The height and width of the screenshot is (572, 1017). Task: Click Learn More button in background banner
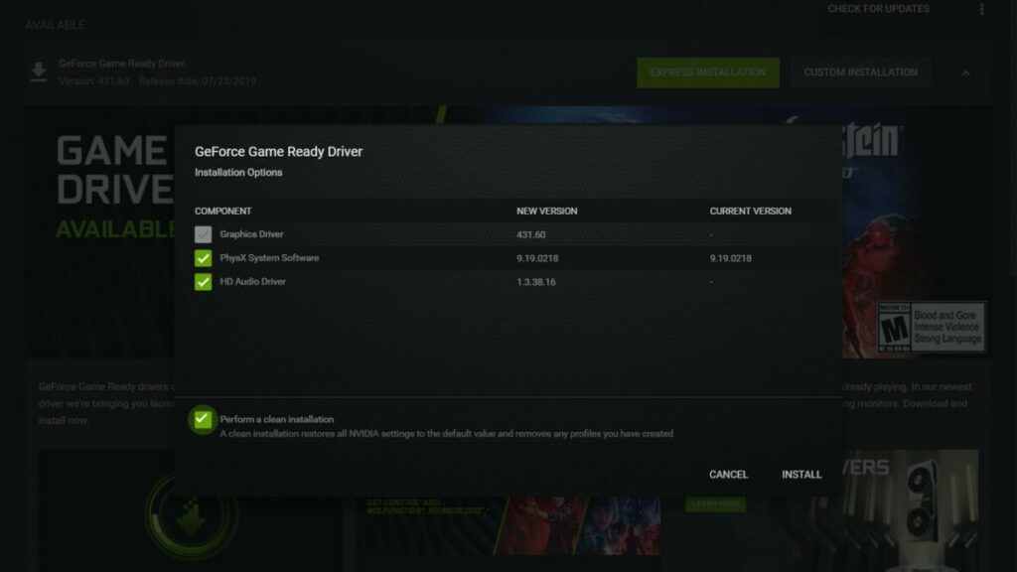coord(715,503)
